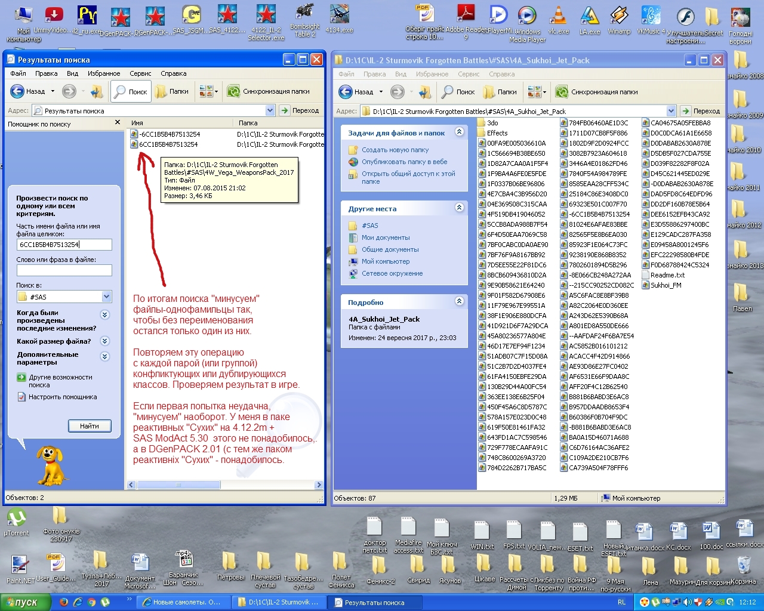Open µTorrent desktop icon

coord(16,522)
